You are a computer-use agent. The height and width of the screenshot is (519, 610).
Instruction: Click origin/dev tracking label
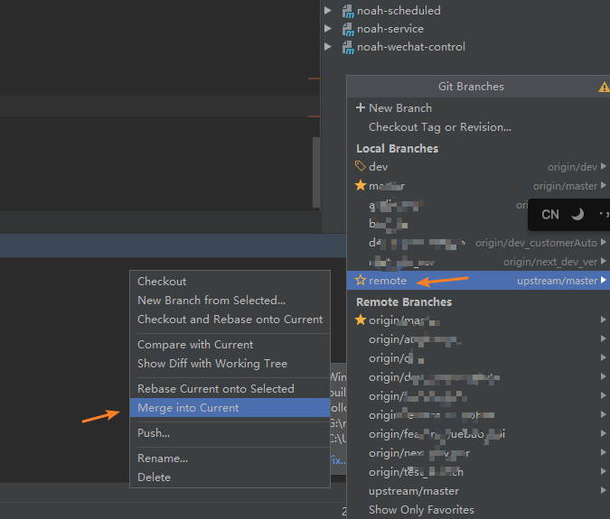click(572, 167)
